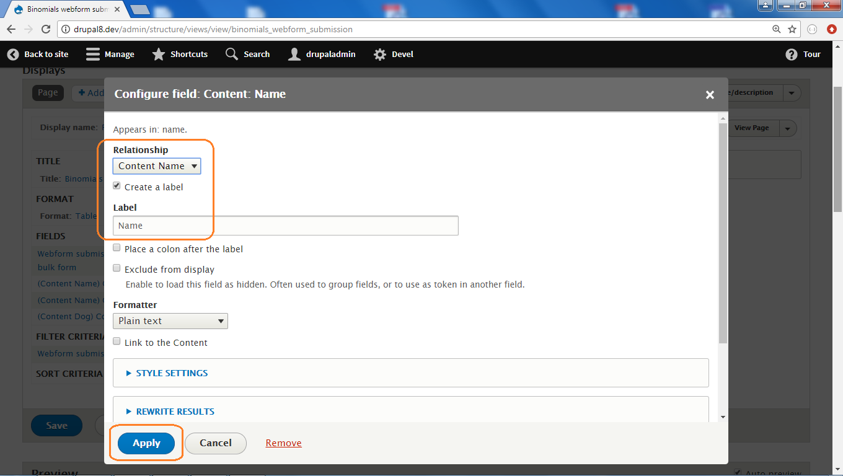
Task: Click the Back to site arrow
Action: 12,54
